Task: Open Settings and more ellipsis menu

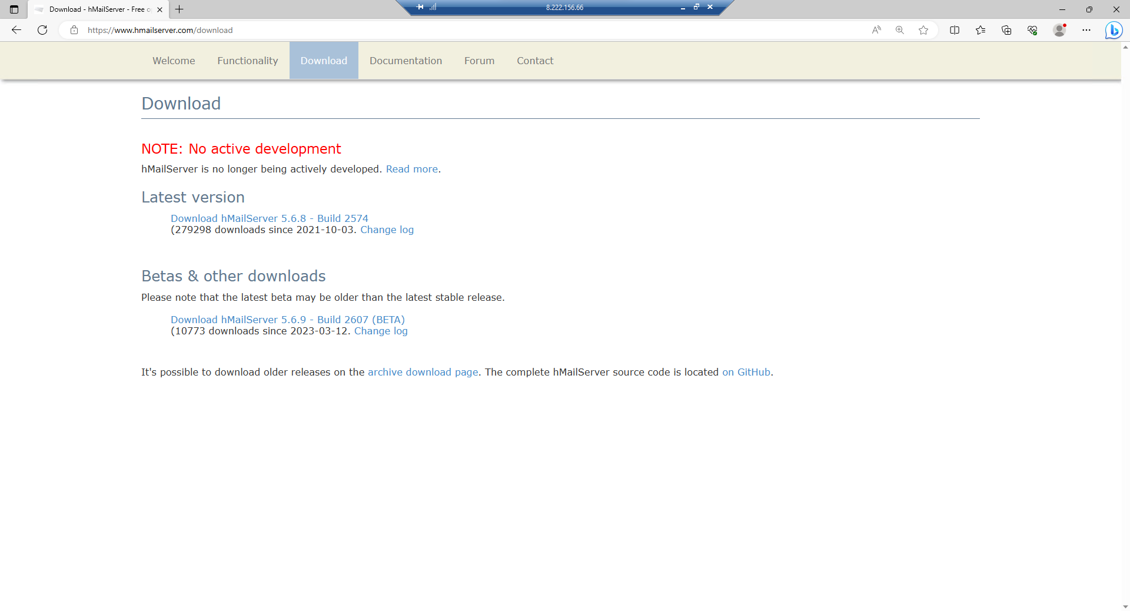Action: point(1086,30)
